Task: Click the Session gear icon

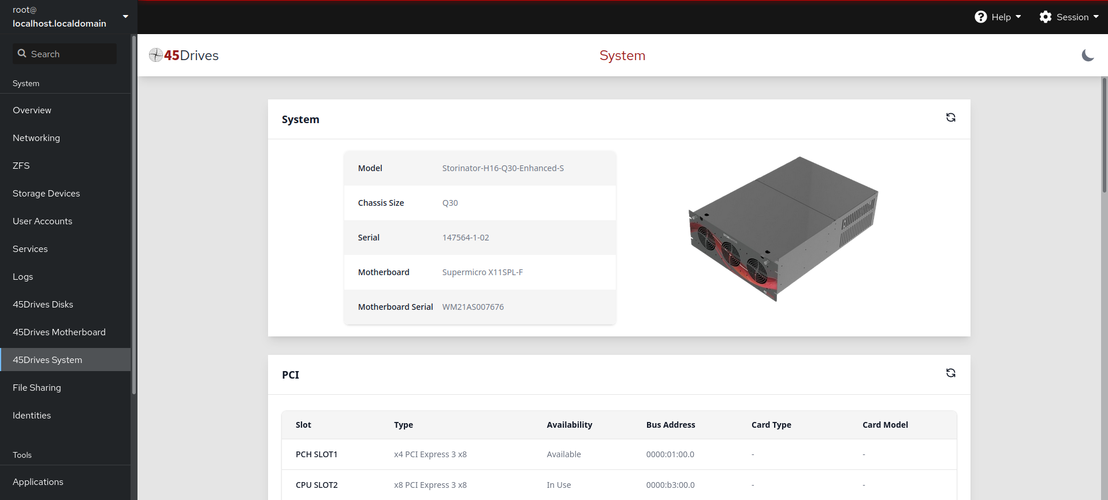Action: coord(1045,17)
